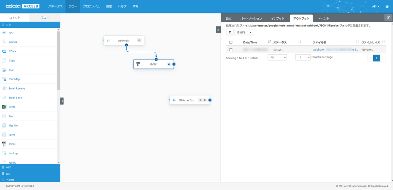Toggle the select-all checkbox in table header

(231, 42)
